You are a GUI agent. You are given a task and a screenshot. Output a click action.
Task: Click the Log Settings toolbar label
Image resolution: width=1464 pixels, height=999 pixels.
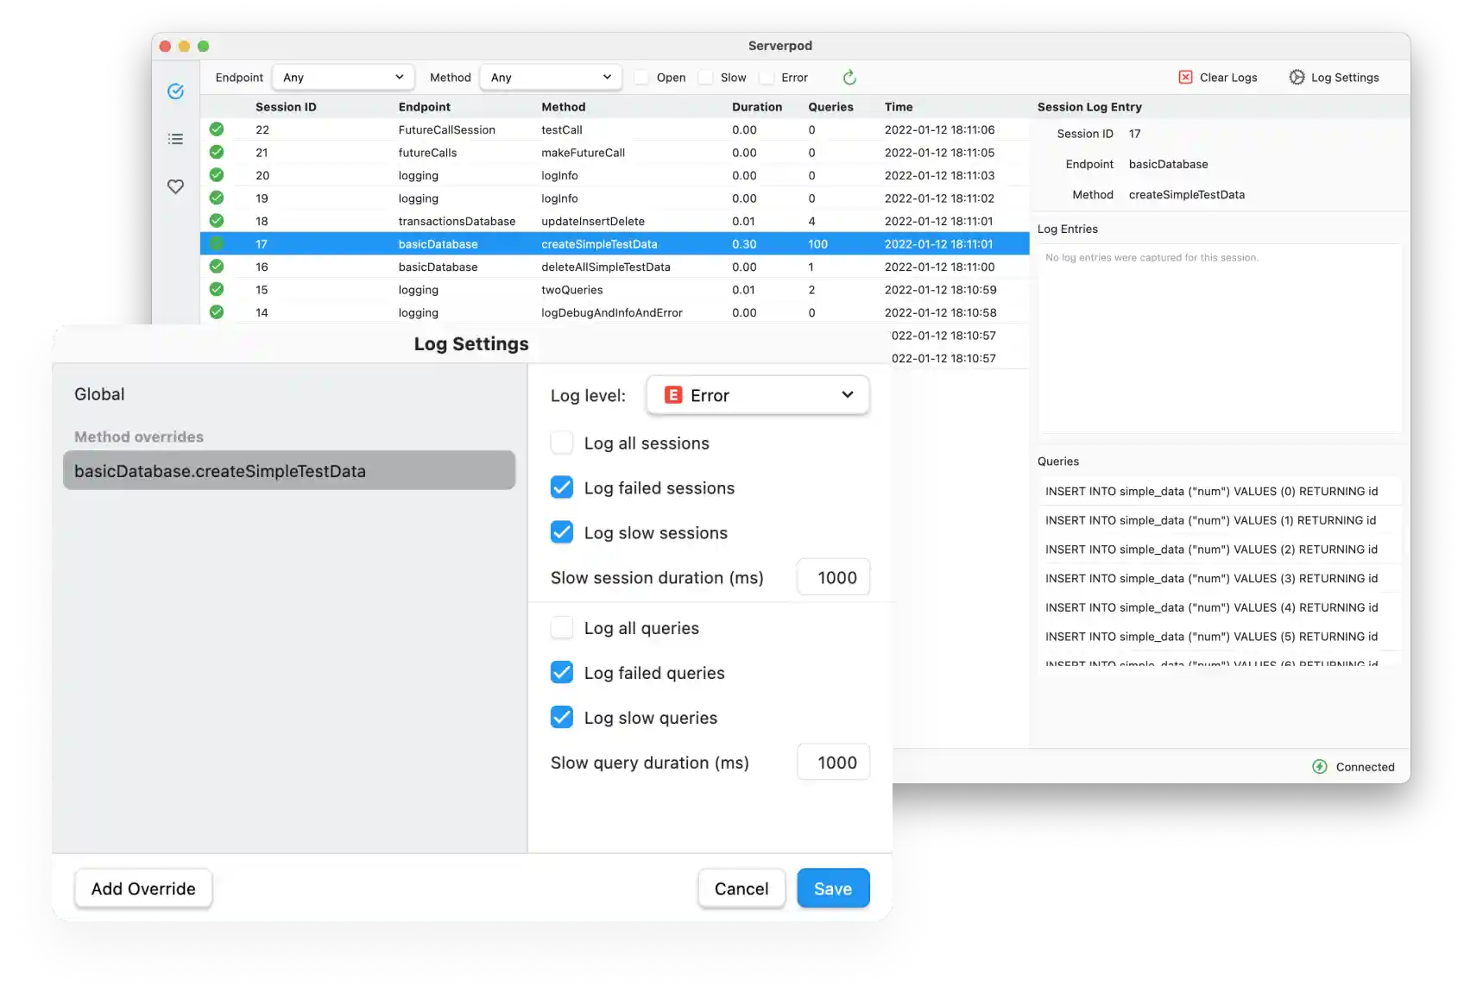click(1345, 78)
